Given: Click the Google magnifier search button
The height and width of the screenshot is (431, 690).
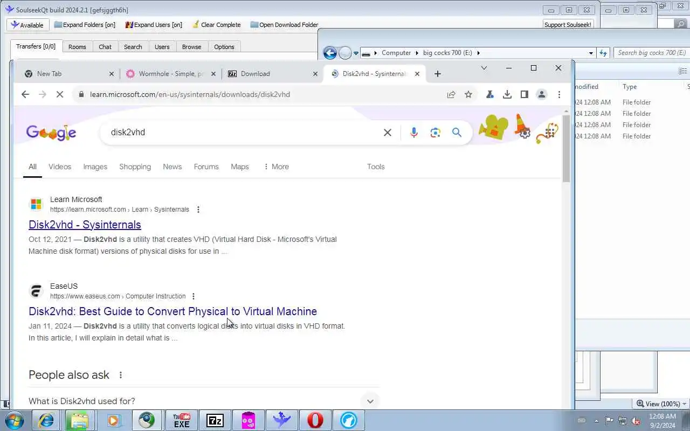Looking at the screenshot, I should [457, 133].
